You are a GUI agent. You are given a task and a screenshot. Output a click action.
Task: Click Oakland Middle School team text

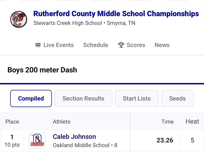tap(81, 145)
